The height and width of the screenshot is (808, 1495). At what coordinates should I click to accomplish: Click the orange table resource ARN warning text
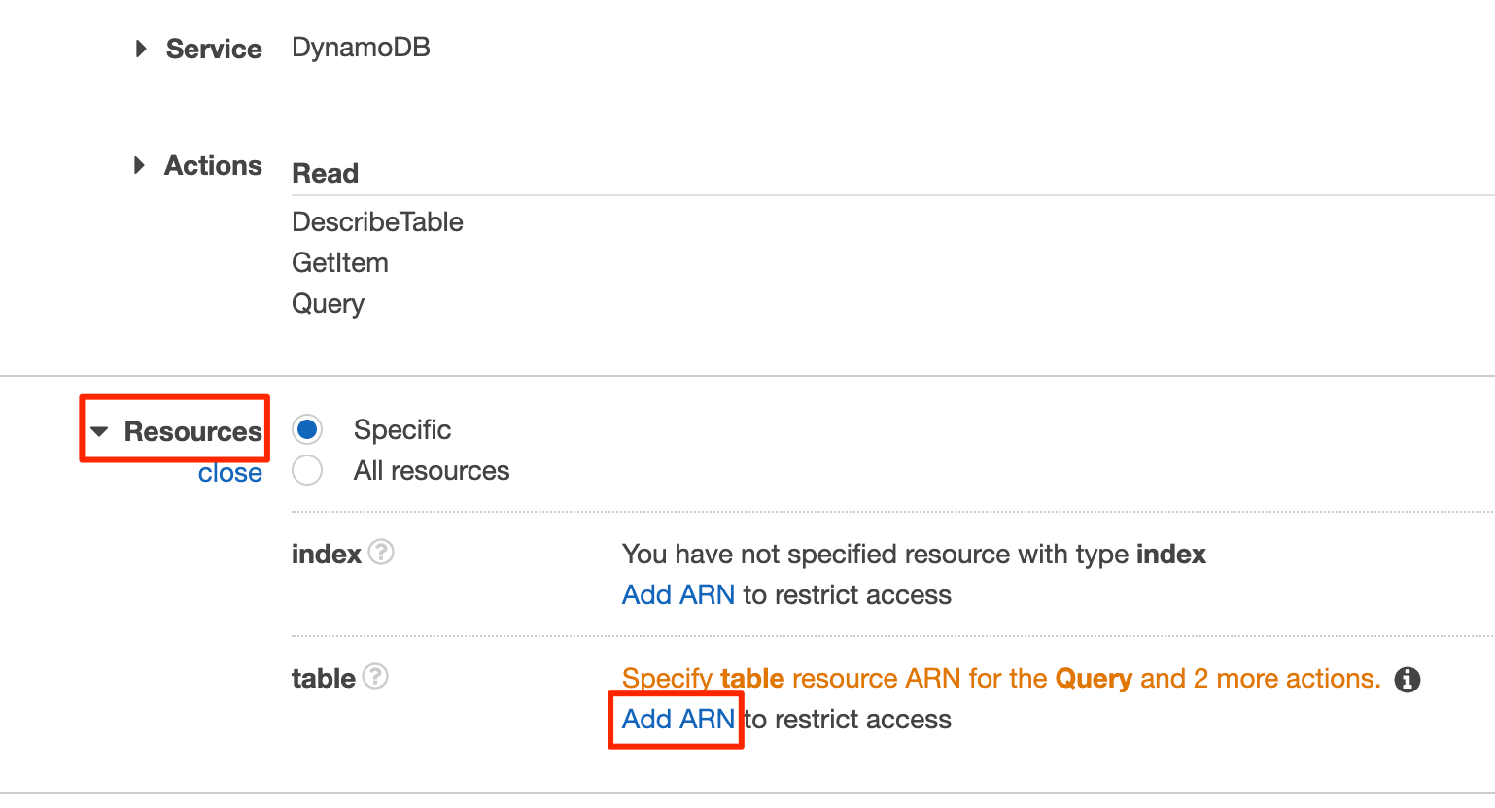[x=1001, y=678]
